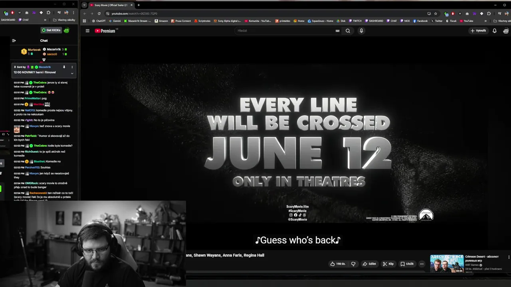Share the video using Sdílet
The height and width of the screenshot is (287, 511).
click(x=369, y=264)
